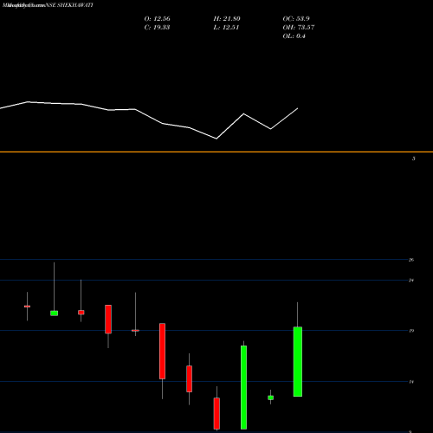This screenshot has height=433, width=433.
Task: Click the open value O: 12.56
Action: pyautogui.click(x=157, y=19)
